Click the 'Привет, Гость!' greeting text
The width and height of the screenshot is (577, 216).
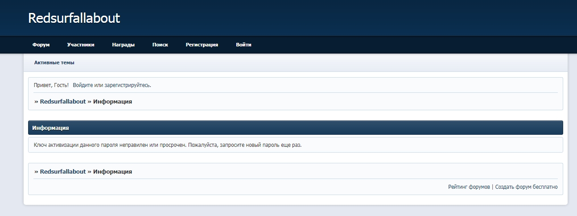click(51, 85)
